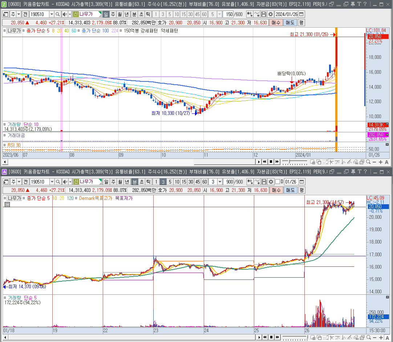Click the crosshair cursor icon on bottom chart bottom bar

coord(332,338)
